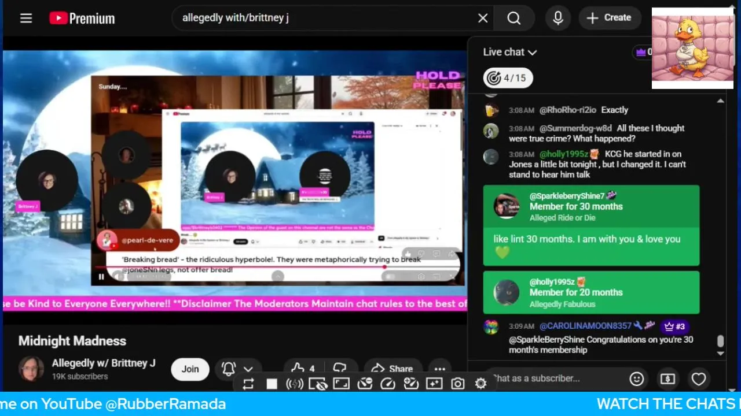Open @CAROLINAMOON8357 chat author
The width and height of the screenshot is (741, 416).
(x=585, y=326)
